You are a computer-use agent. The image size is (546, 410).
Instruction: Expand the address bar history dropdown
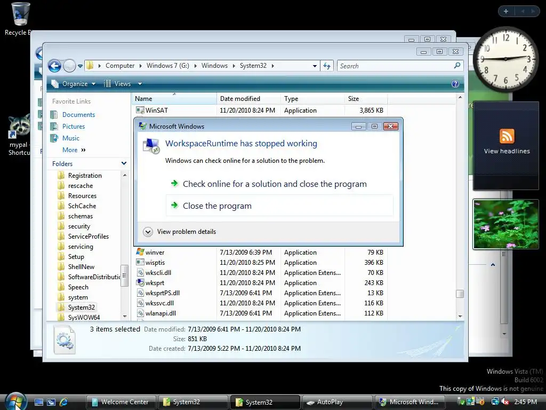(x=315, y=66)
